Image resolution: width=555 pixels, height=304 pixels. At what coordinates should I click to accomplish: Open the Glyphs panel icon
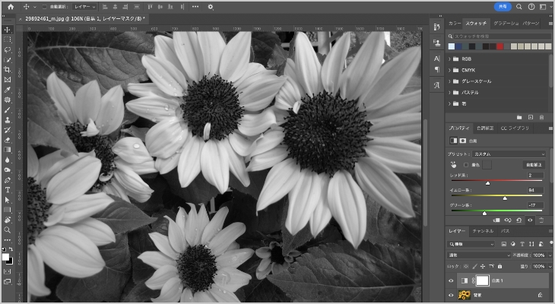click(437, 85)
